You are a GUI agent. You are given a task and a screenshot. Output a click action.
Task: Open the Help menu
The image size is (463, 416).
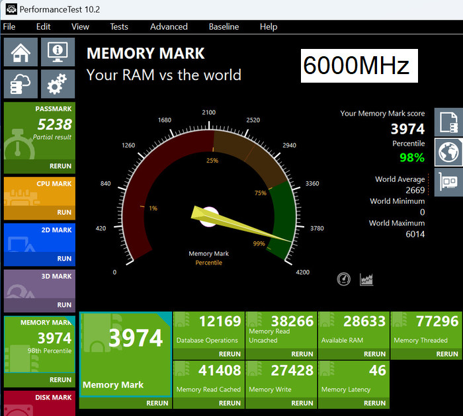coord(269,26)
